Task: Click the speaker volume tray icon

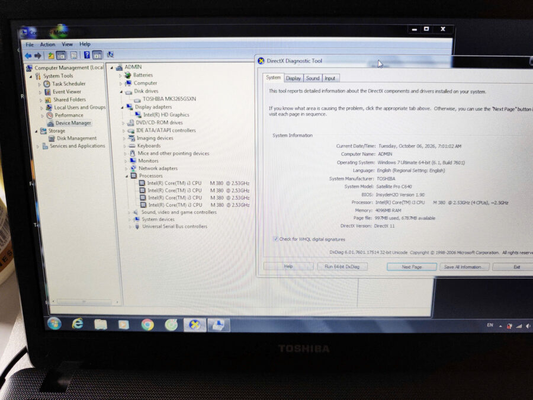Action: [528, 326]
